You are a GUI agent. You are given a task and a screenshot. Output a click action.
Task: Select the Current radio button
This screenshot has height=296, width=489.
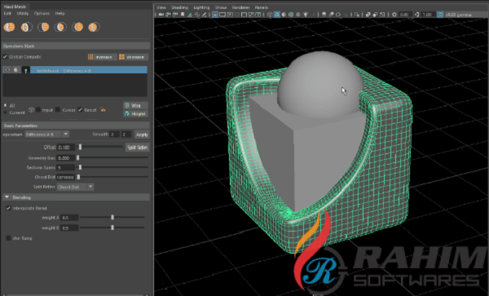point(5,113)
